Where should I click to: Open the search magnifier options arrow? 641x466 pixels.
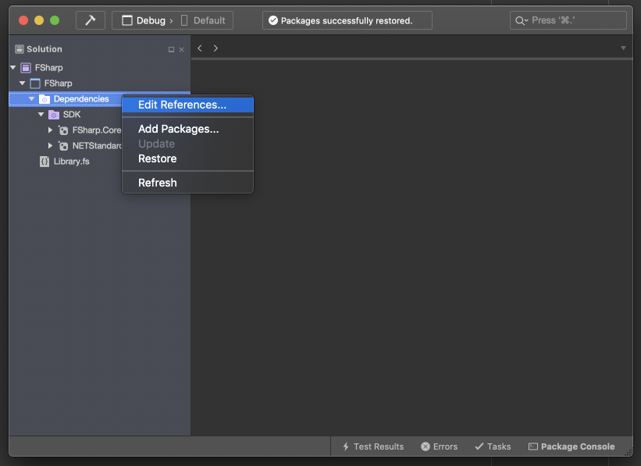tap(526, 20)
